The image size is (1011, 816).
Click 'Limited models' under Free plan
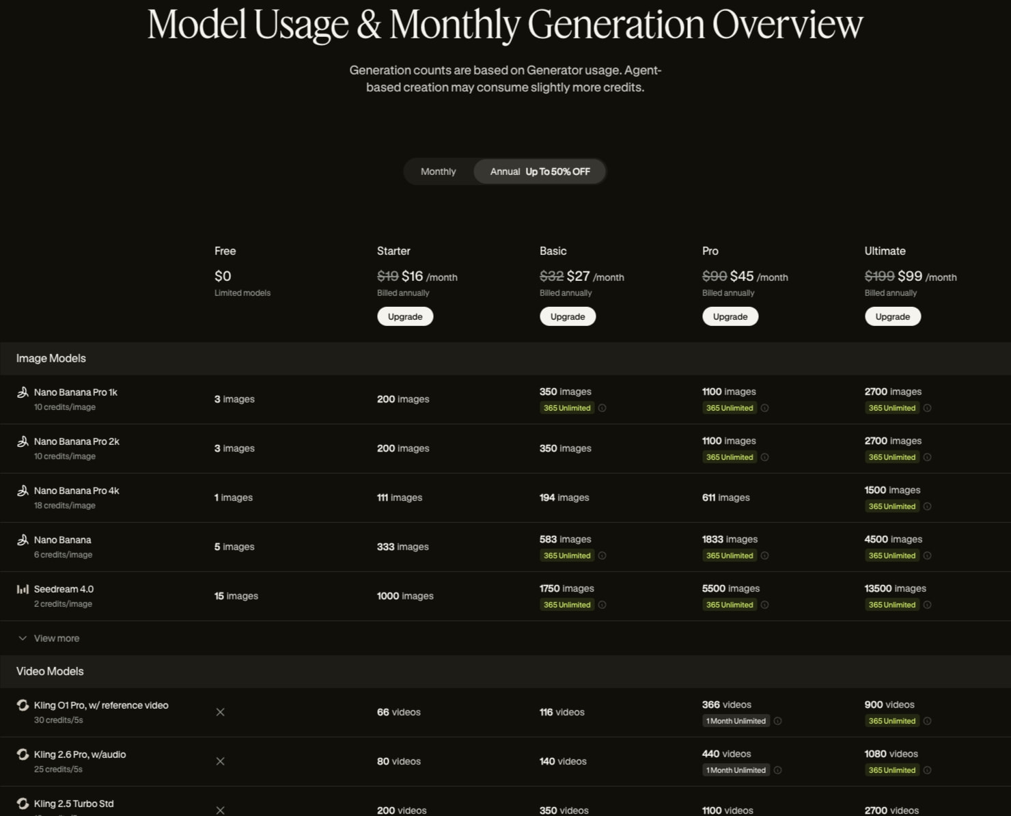tap(243, 293)
